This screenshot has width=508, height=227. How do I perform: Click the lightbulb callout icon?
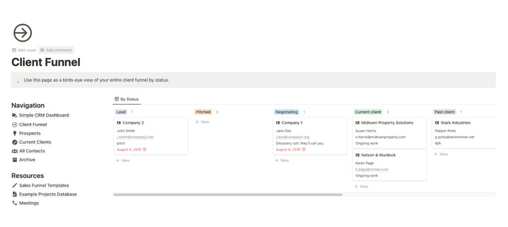(18, 80)
